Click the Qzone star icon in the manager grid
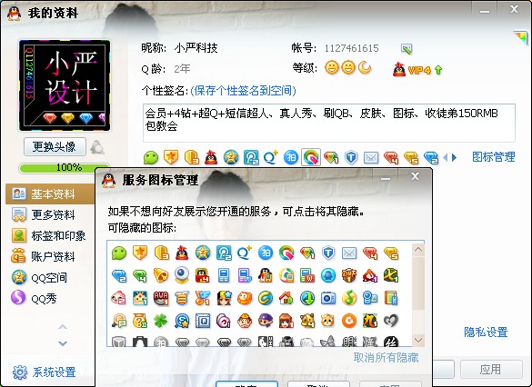 pos(203,253)
